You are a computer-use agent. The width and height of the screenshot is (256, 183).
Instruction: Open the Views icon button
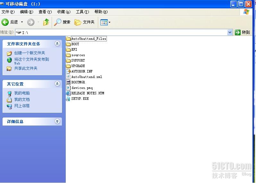point(104,22)
